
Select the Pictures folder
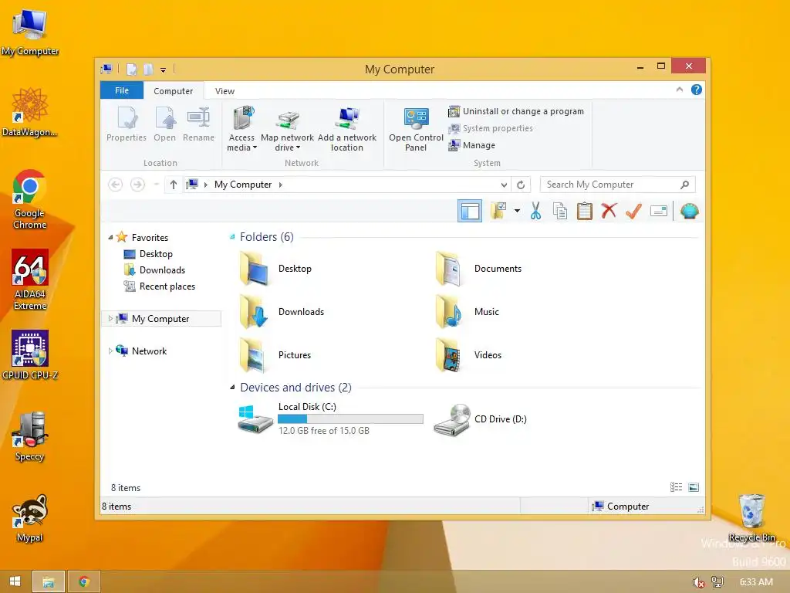coord(275,355)
